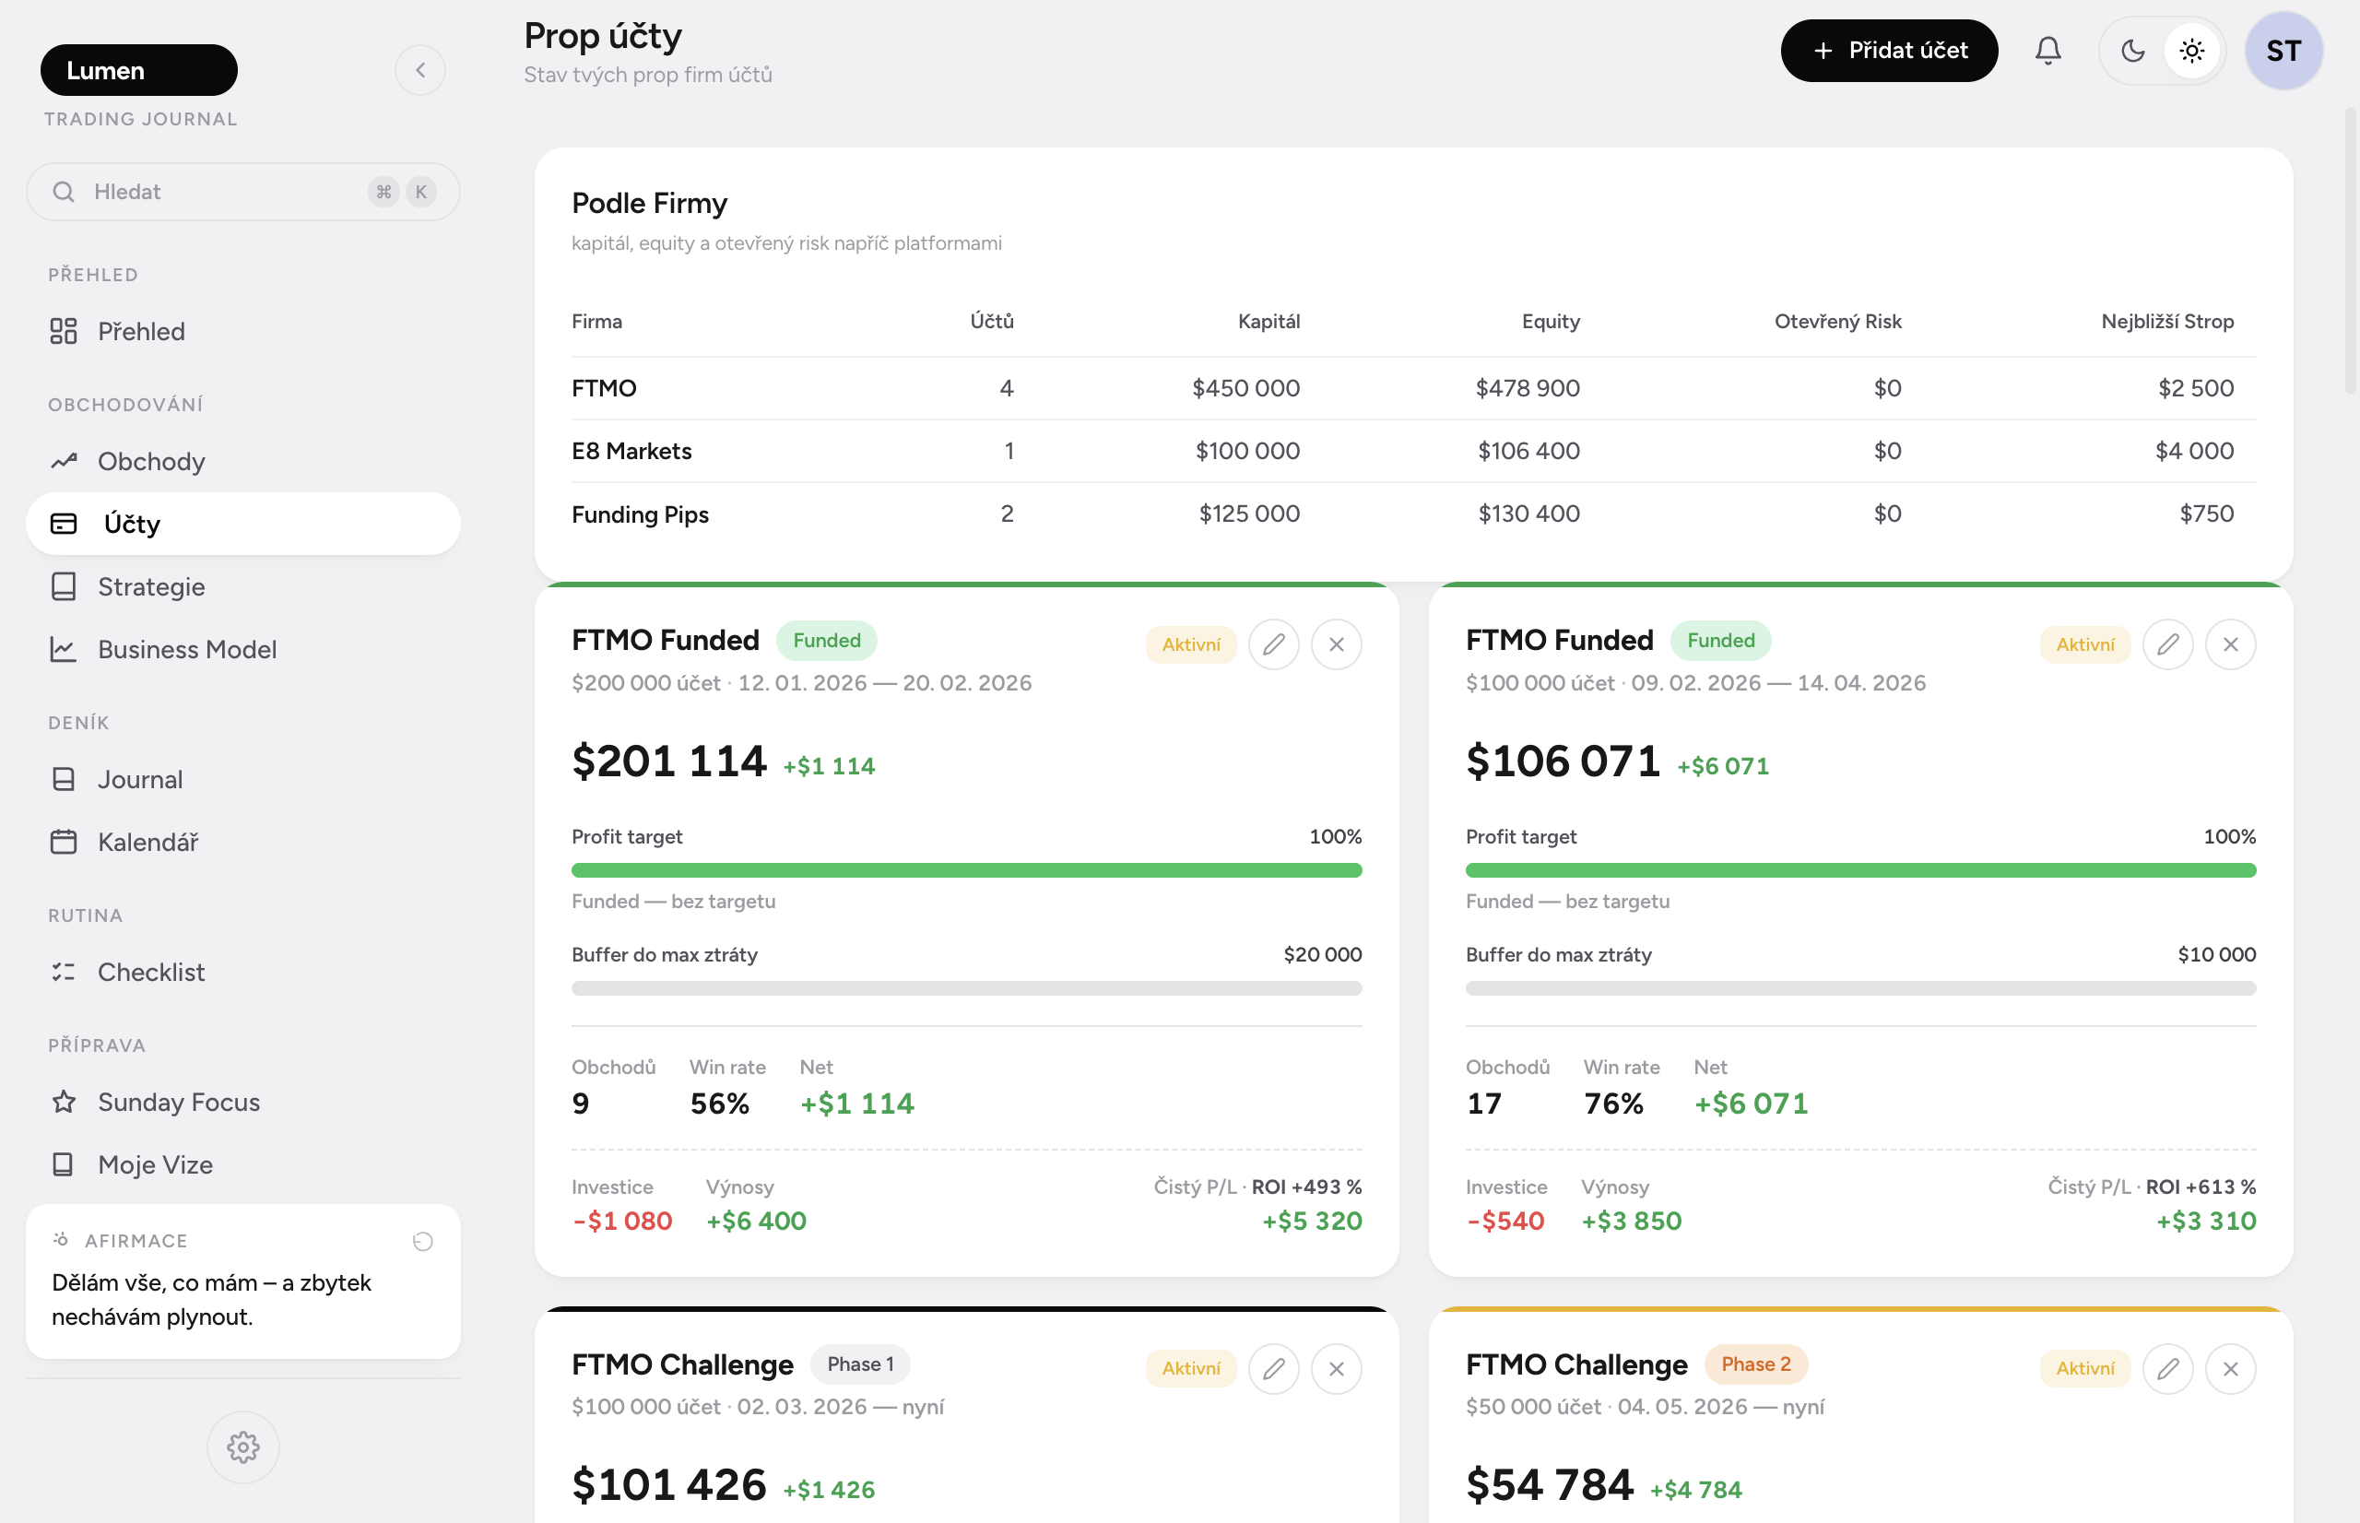Select the FTMO row in firm table

click(x=1413, y=389)
